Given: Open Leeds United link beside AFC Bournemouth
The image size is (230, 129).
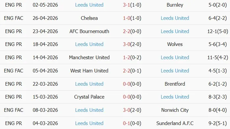Looking at the screenshot, I should click(x=175, y=31).
